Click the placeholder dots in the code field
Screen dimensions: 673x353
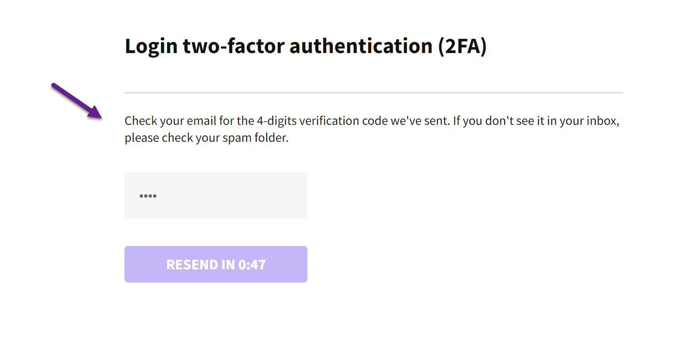point(148,196)
